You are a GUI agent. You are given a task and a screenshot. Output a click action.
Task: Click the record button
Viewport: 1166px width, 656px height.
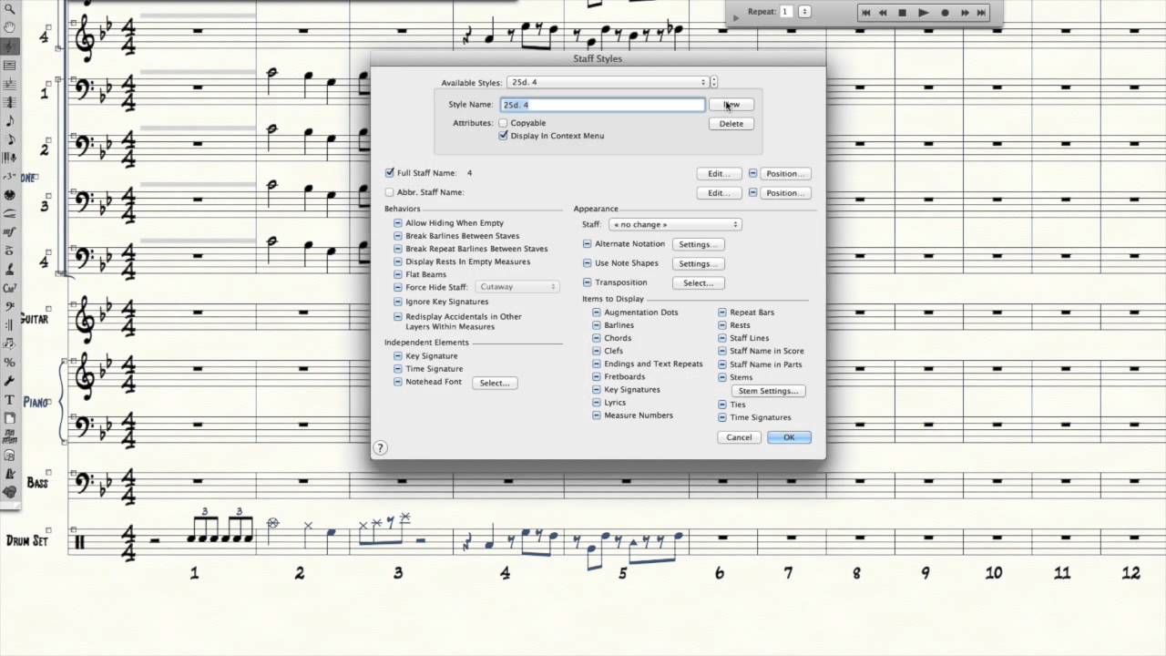[x=945, y=13]
